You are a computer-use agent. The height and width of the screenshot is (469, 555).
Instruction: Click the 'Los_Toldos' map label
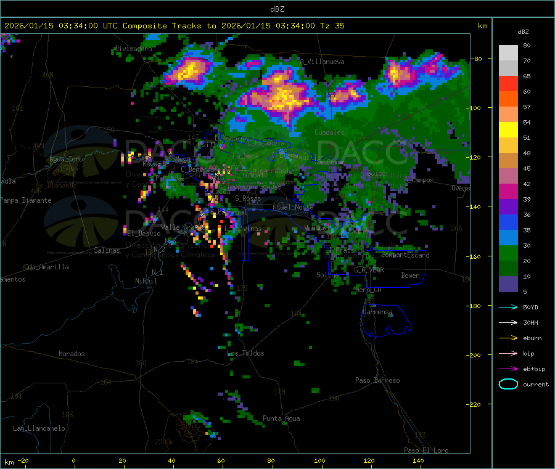[245, 353]
